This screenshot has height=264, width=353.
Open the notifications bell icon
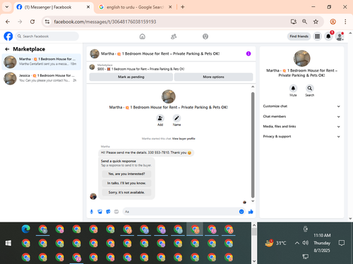(328, 37)
